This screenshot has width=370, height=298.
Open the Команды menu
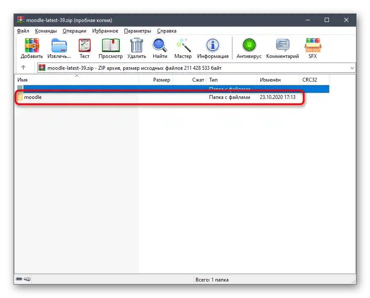click(46, 31)
